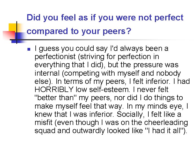Click the word 'internal' in the paragraph

(47, 73)
